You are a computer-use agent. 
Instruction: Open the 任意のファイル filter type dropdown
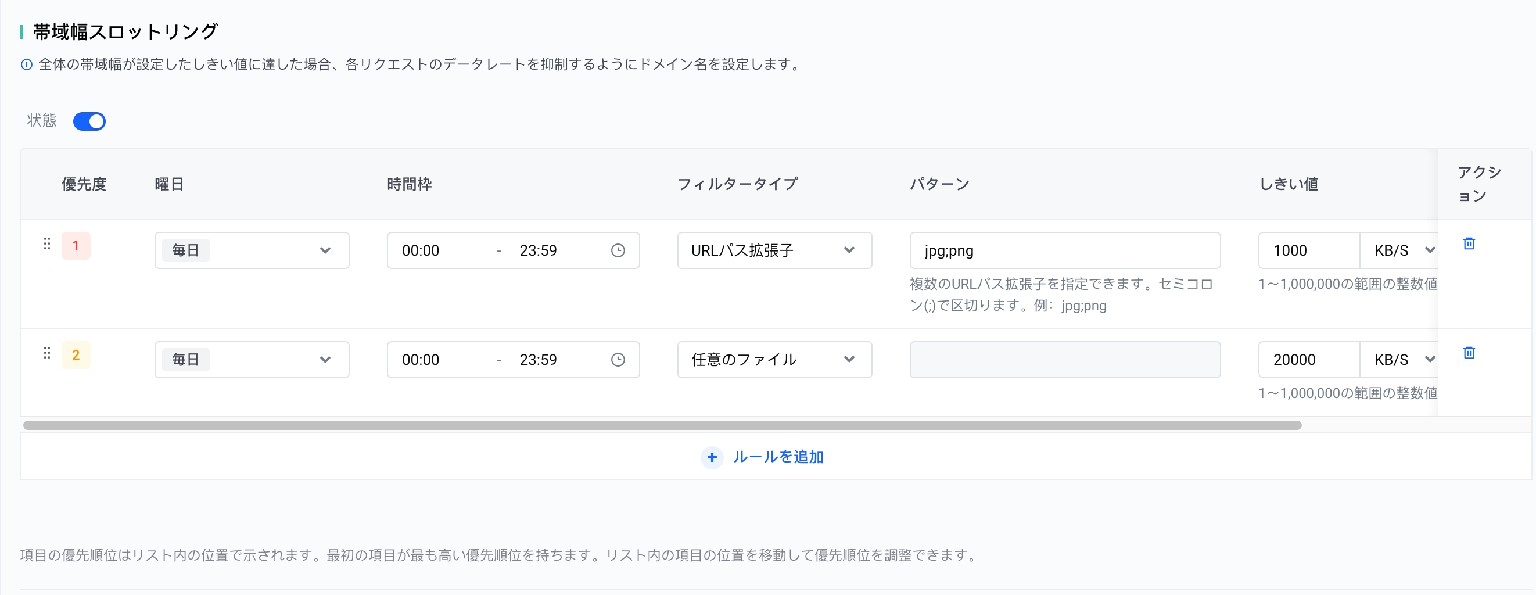click(774, 360)
